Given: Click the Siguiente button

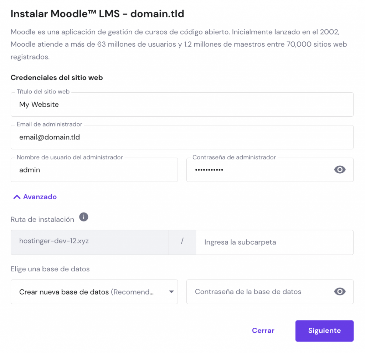Looking at the screenshot, I should coord(324,331).
